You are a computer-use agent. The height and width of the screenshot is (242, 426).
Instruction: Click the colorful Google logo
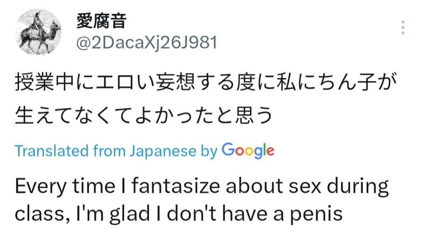coord(248,150)
